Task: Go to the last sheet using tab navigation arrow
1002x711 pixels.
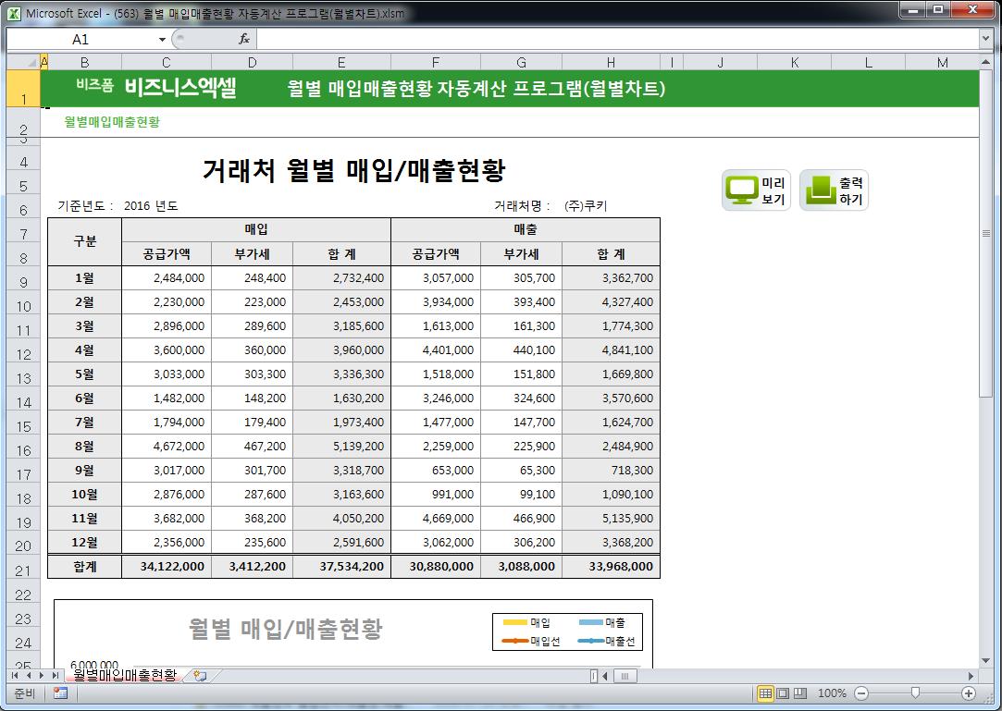Action: click(56, 676)
